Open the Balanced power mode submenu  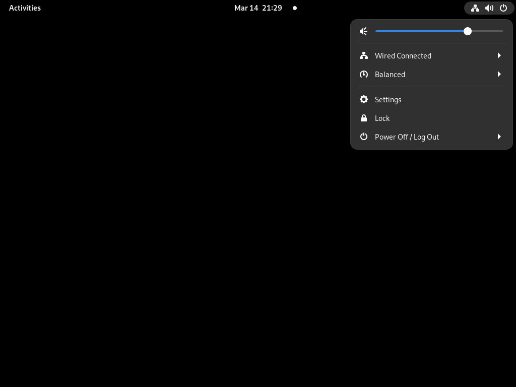(x=432, y=75)
